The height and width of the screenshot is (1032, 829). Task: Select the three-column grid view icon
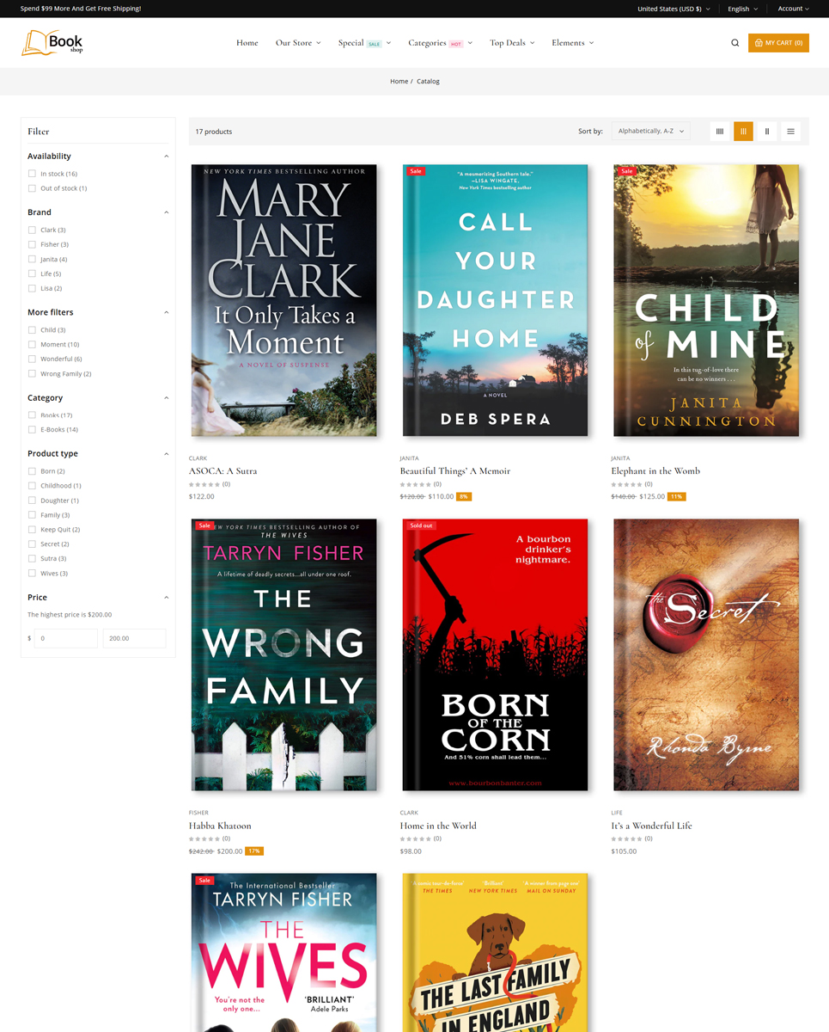[743, 132]
